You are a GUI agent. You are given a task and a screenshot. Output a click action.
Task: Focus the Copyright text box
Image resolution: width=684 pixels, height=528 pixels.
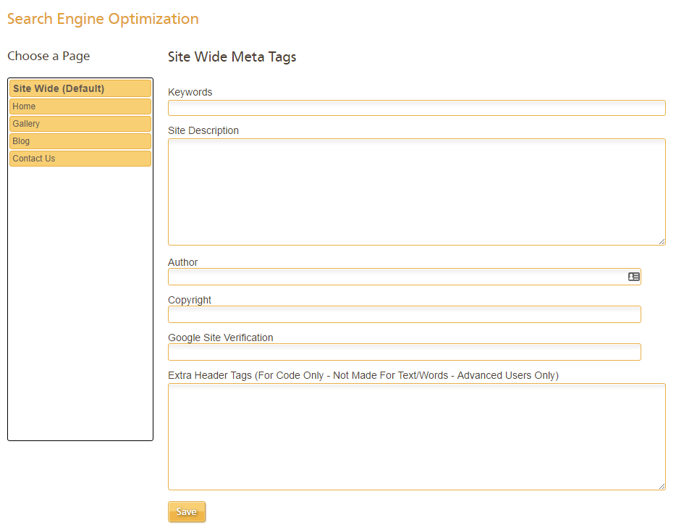click(x=405, y=314)
